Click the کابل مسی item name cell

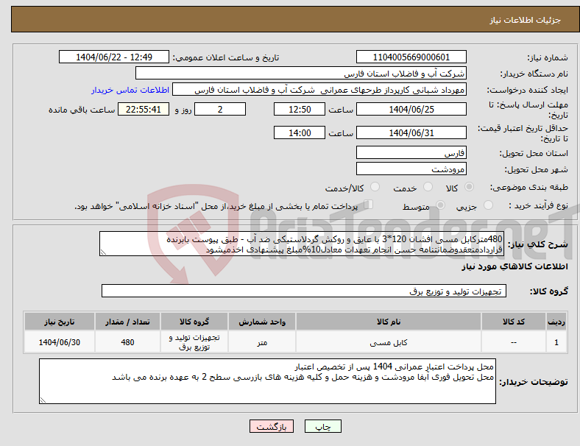pos(389,342)
